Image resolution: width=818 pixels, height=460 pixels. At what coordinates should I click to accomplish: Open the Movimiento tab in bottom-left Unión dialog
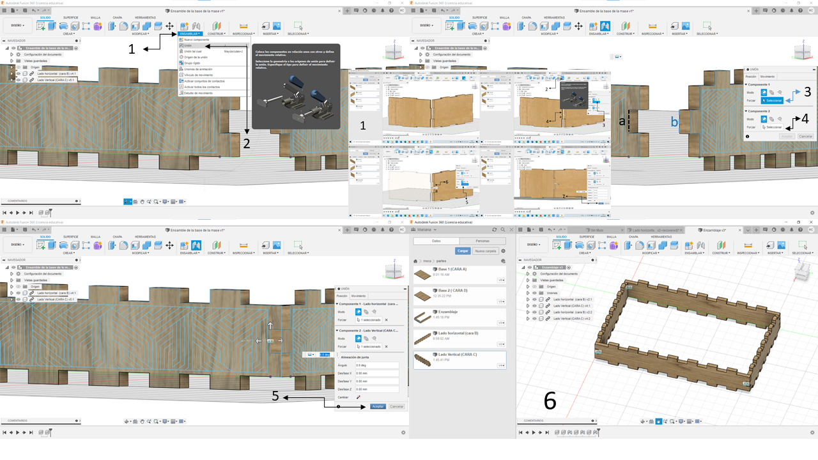(359, 296)
